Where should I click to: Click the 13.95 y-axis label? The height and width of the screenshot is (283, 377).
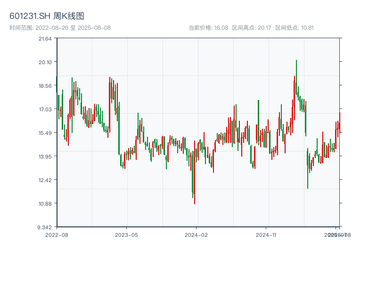pos(45,157)
